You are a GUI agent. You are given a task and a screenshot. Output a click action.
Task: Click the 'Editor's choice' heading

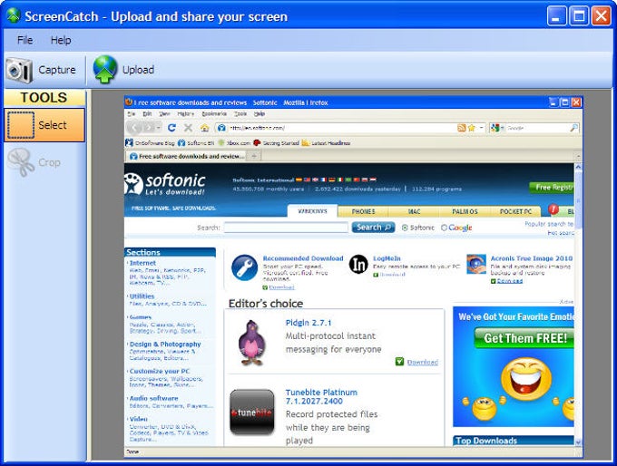coord(266,304)
